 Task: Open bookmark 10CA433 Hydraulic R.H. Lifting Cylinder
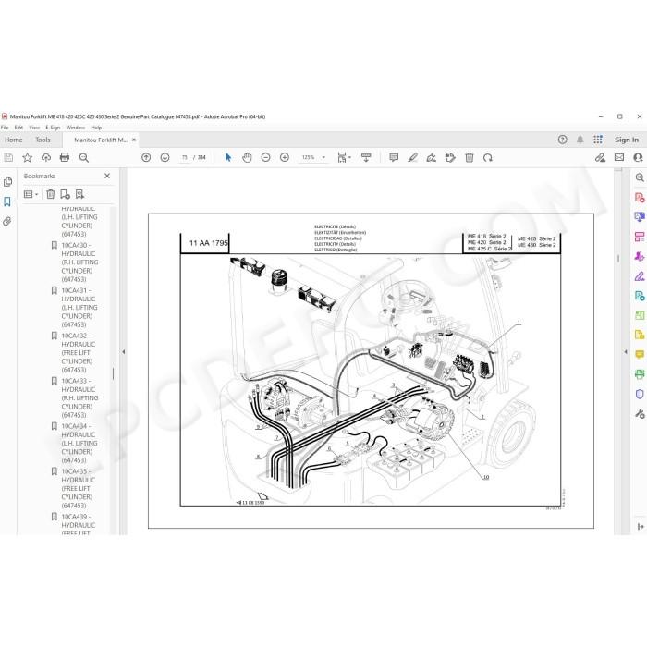tap(79, 397)
